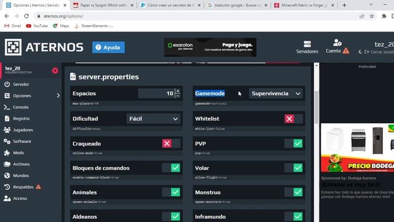Toggle the Monstruo switch
This screenshot has width=394, height=222.
(294, 192)
